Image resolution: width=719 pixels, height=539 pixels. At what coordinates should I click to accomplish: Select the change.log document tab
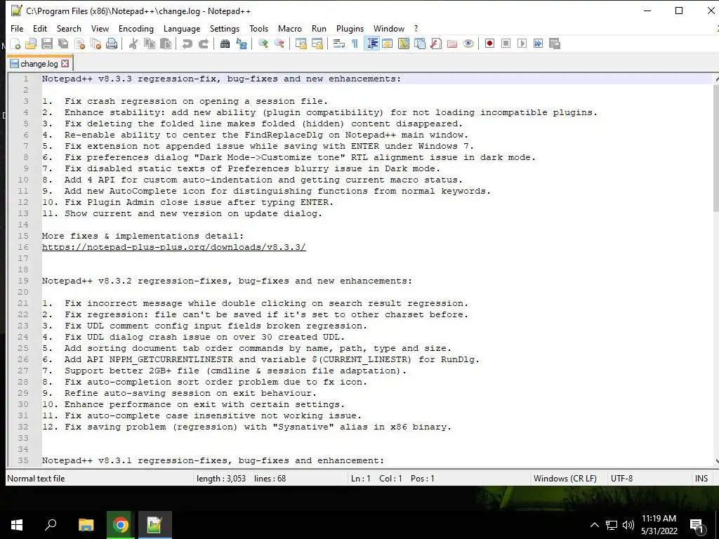tap(39, 64)
